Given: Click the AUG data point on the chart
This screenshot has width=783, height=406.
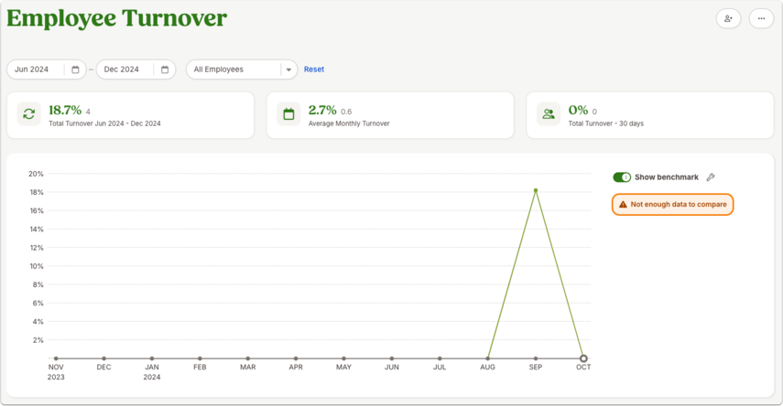Looking at the screenshot, I should point(487,358).
